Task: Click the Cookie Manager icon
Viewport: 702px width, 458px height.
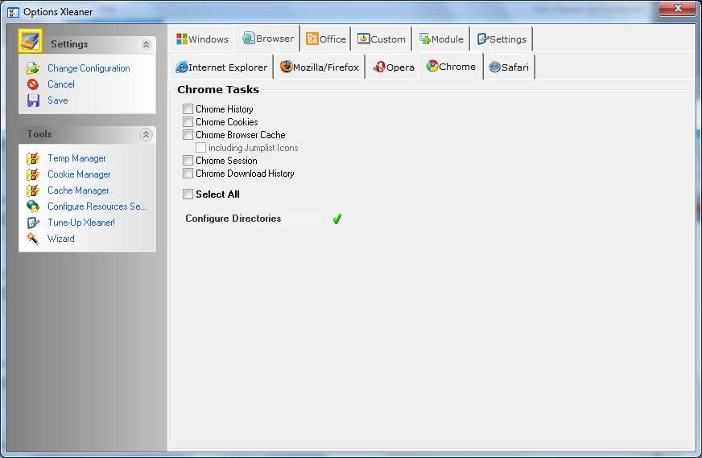Action: (x=33, y=174)
